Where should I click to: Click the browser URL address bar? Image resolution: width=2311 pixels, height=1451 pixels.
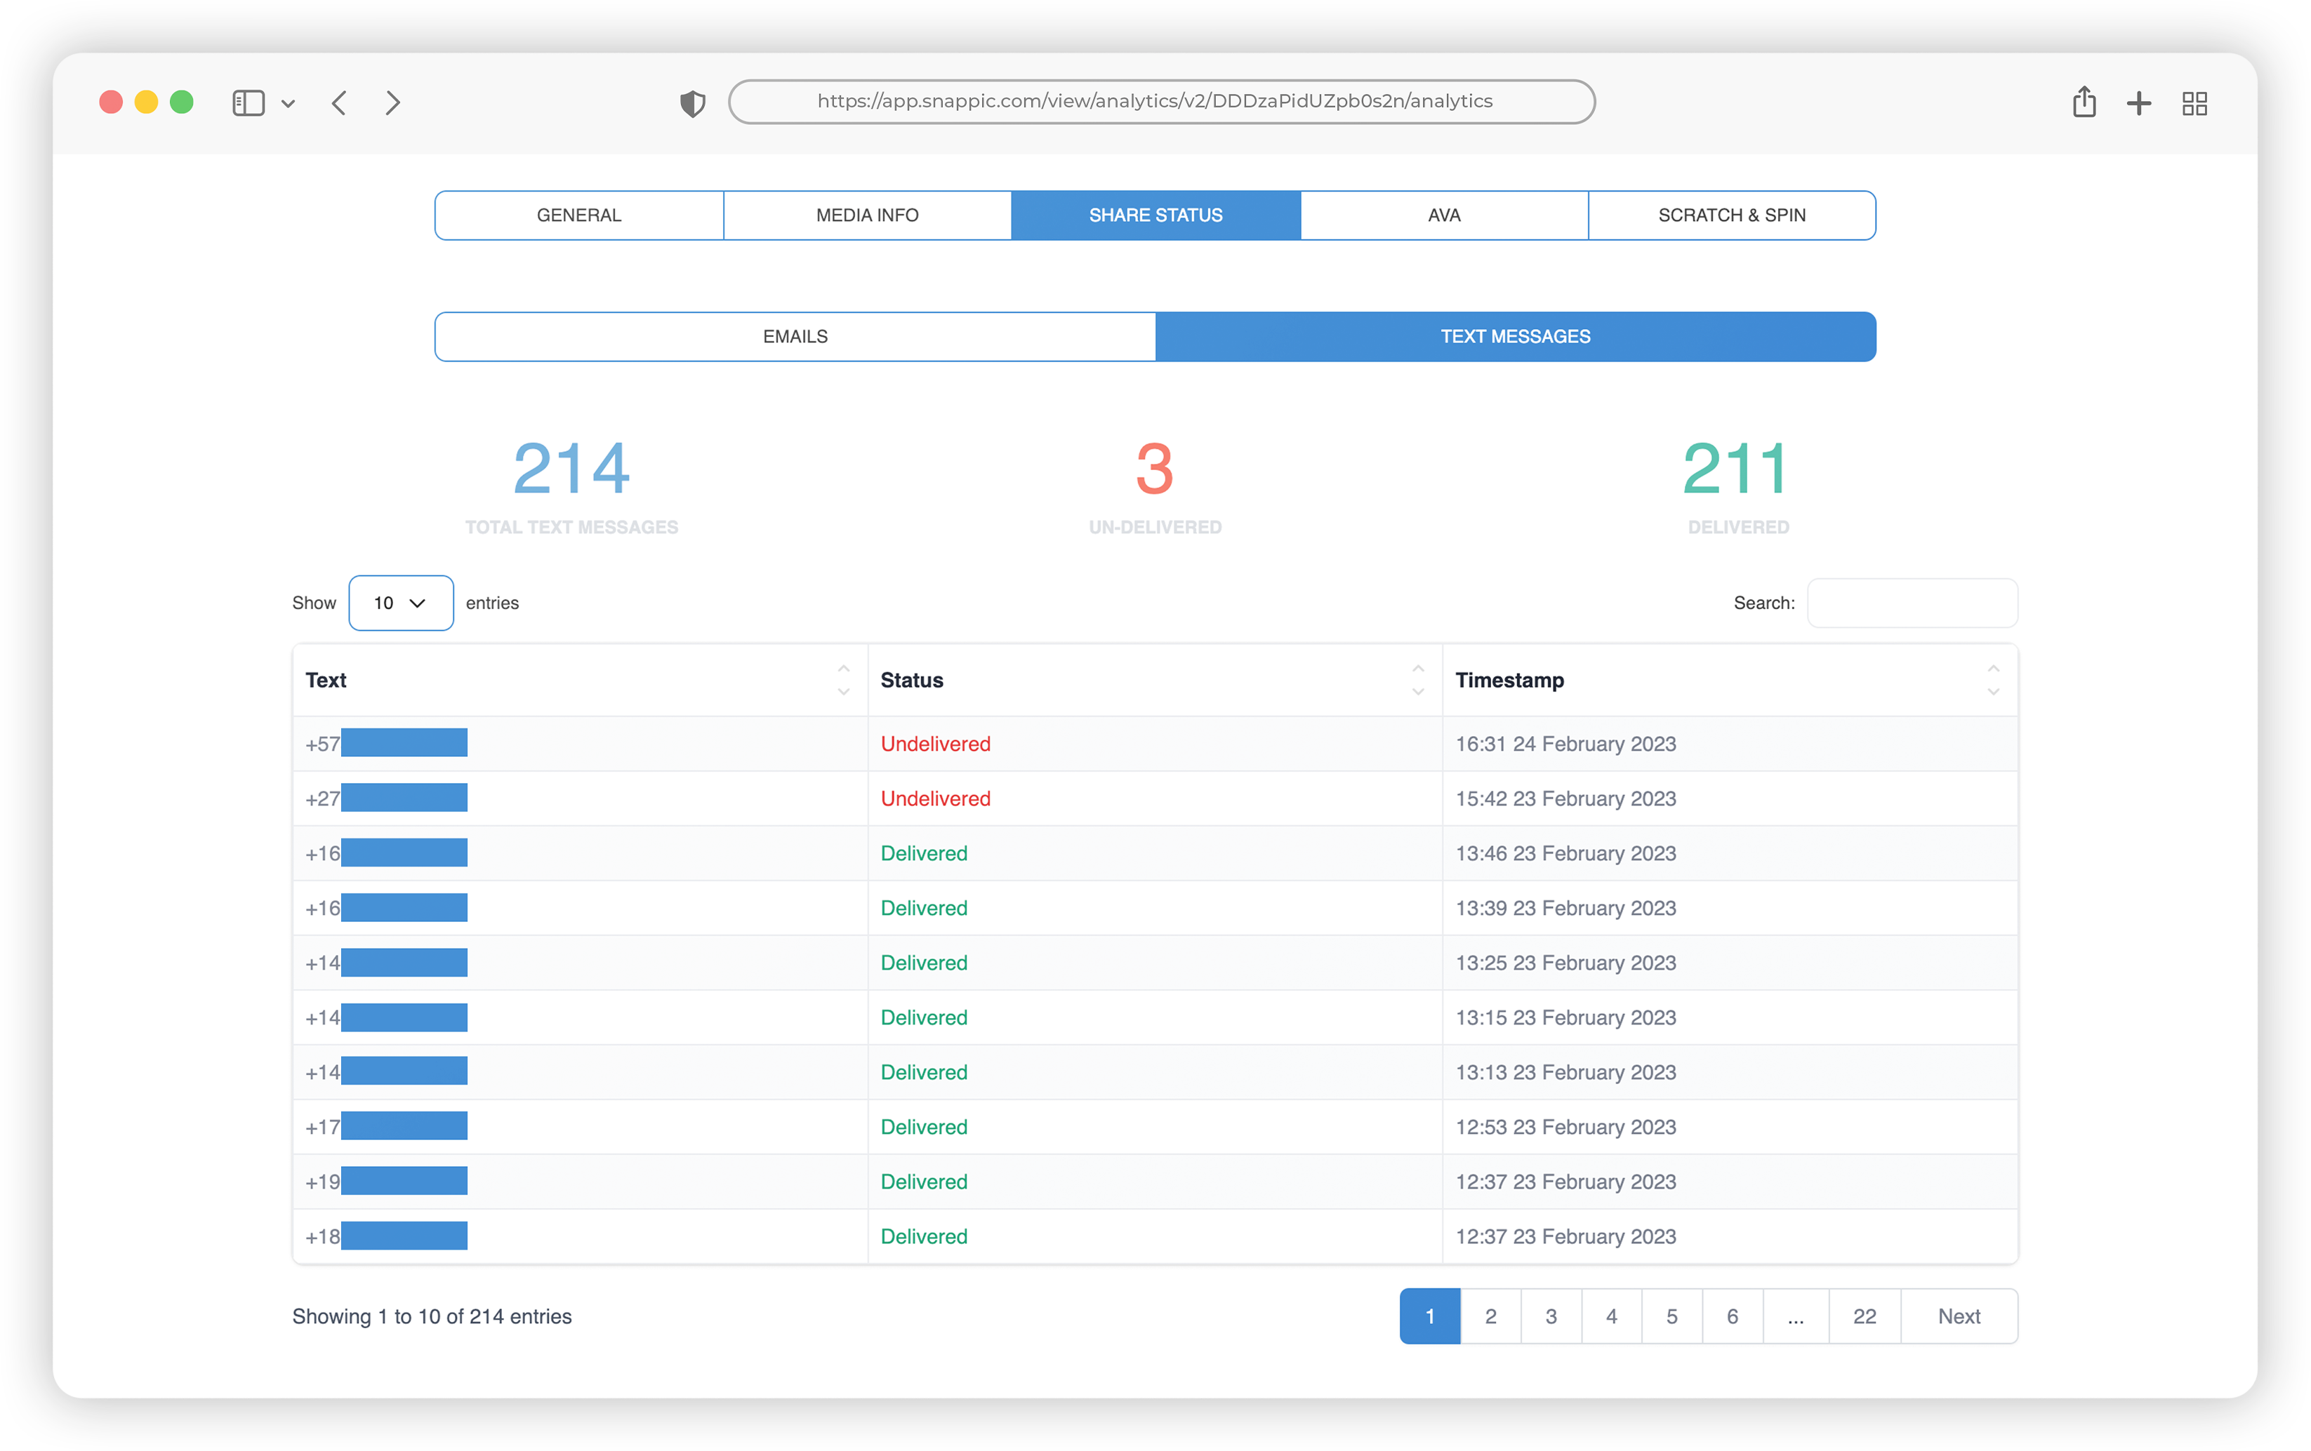point(1161,102)
